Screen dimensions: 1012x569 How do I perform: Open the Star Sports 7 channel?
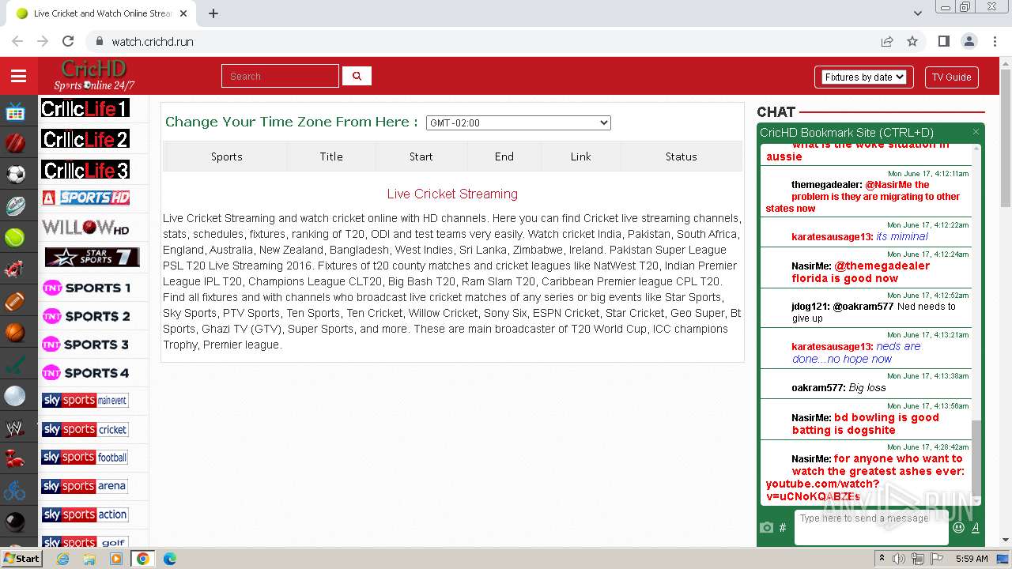[92, 257]
